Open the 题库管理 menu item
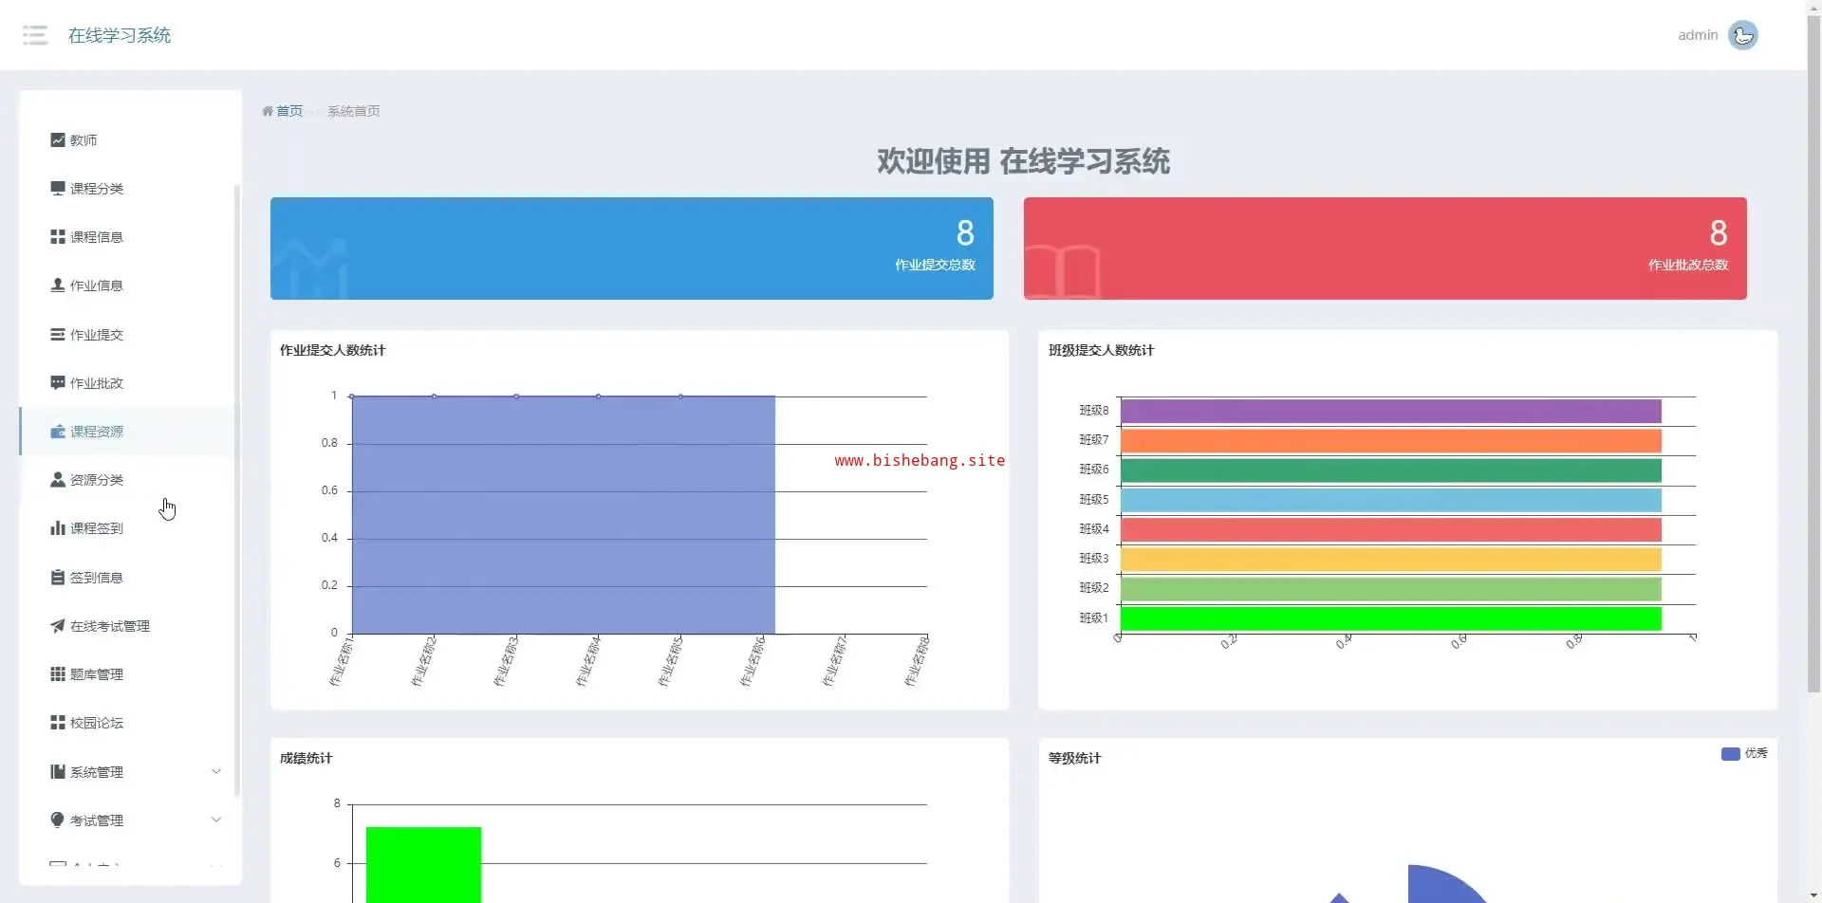Viewport: 1822px width, 903px height. pos(96,674)
